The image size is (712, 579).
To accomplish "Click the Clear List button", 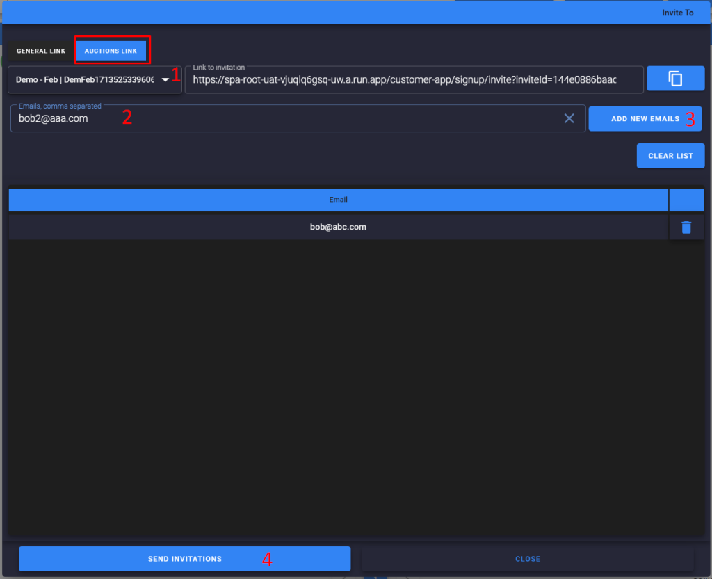I will coord(670,156).
